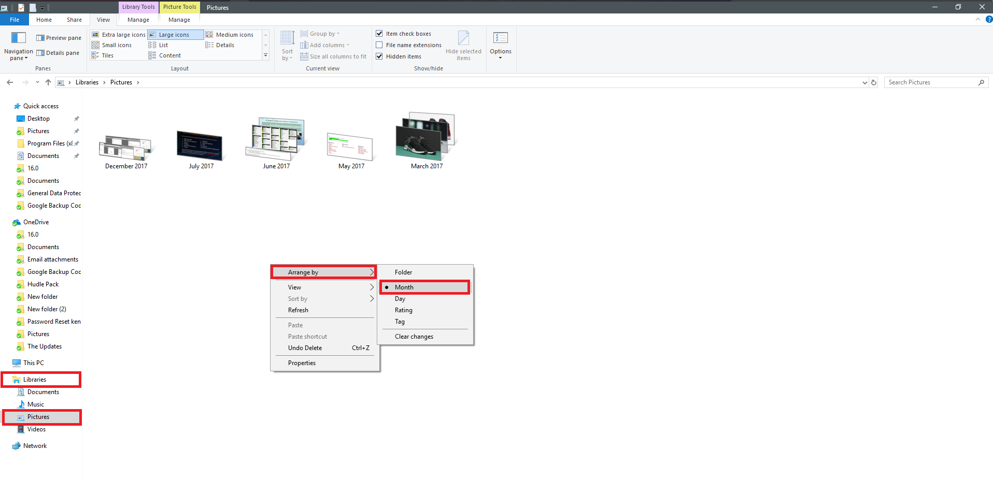Open the March 2017 picture stack
The image size is (993, 479).
tap(427, 137)
